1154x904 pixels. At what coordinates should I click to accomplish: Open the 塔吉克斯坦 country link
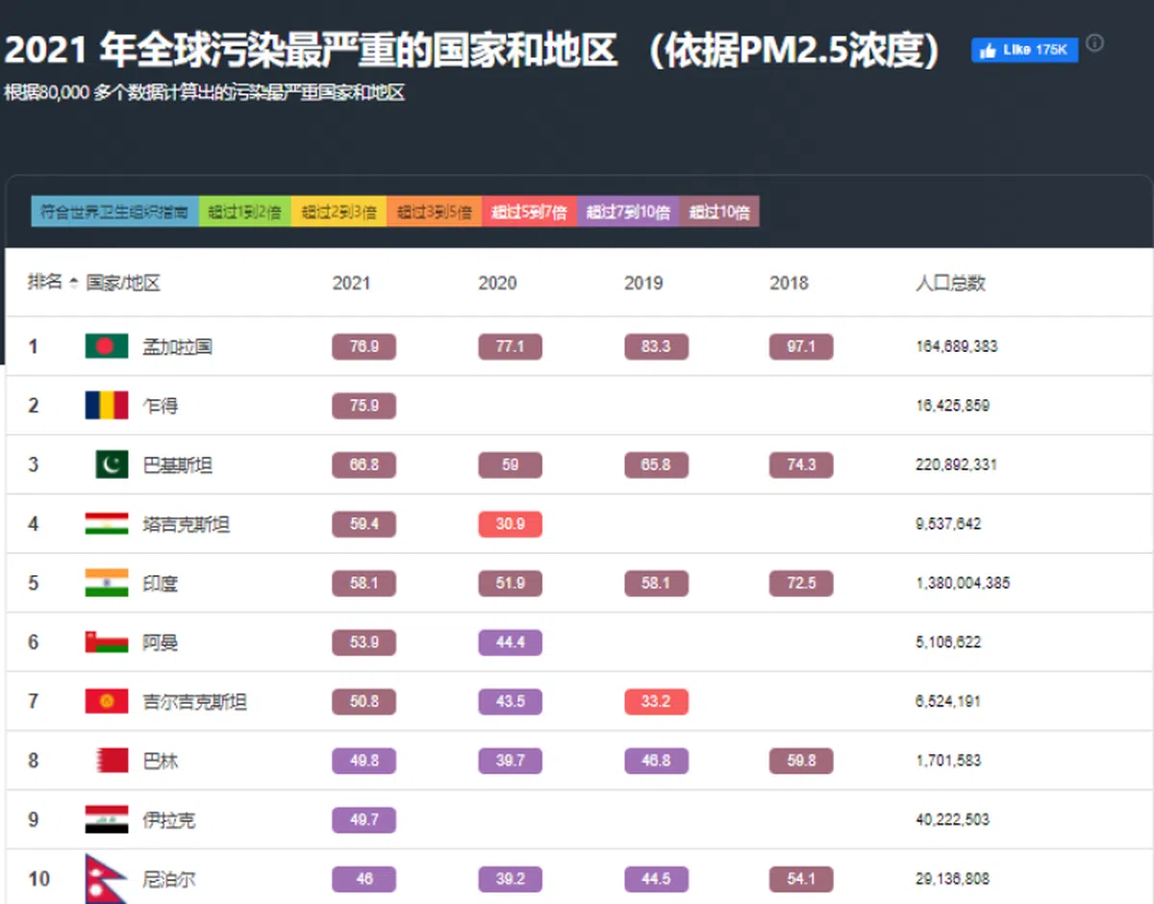(186, 525)
